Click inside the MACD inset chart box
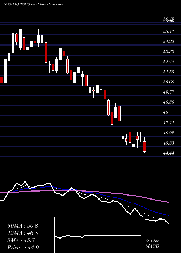 click(100, 235)
